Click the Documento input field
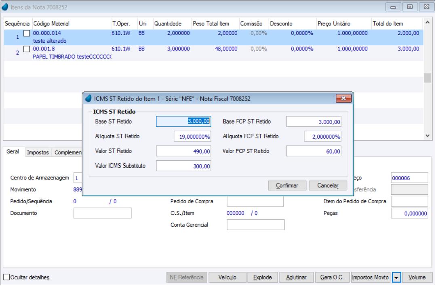The width and height of the screenshot is (436, 286). coord(102,213)
